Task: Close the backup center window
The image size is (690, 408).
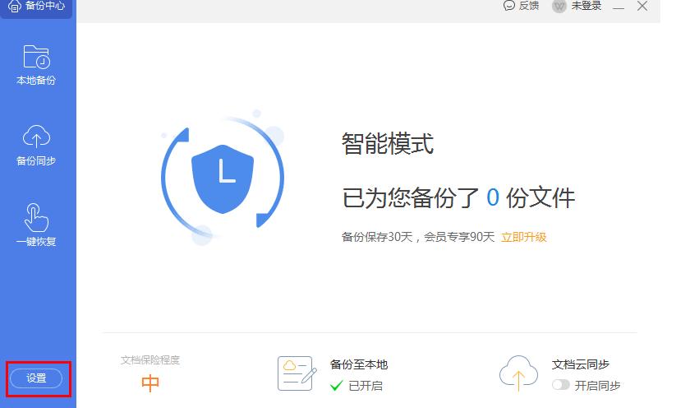Action: tap(642, 7)
